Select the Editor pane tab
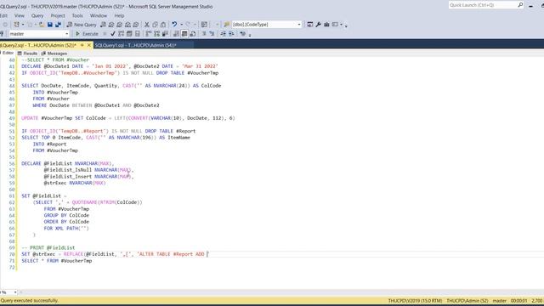 point(7,53)
